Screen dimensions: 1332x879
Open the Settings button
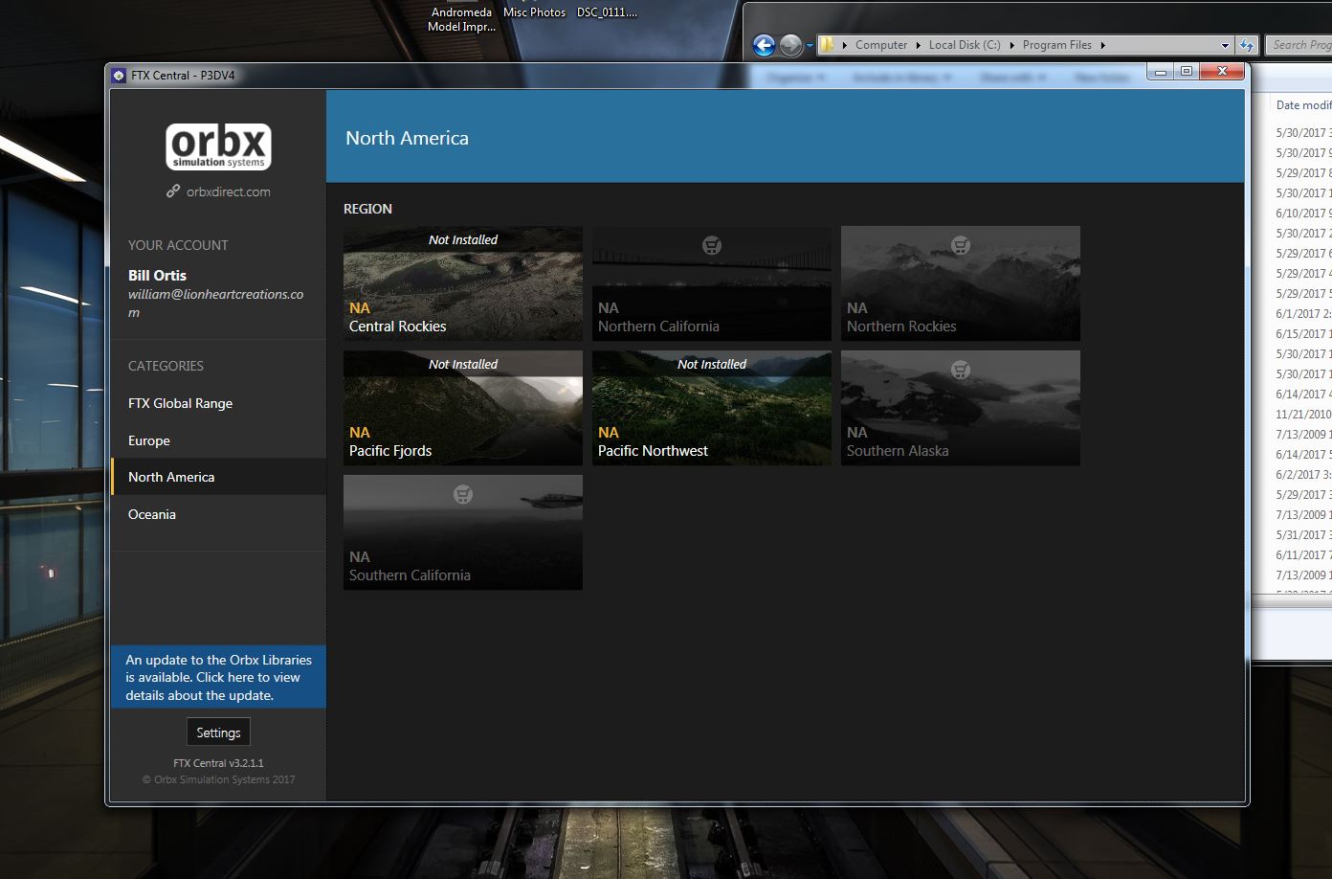click(x=218, y=731)
